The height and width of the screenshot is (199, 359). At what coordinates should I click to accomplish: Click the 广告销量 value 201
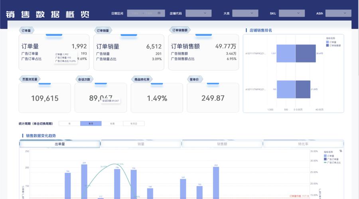158,54
